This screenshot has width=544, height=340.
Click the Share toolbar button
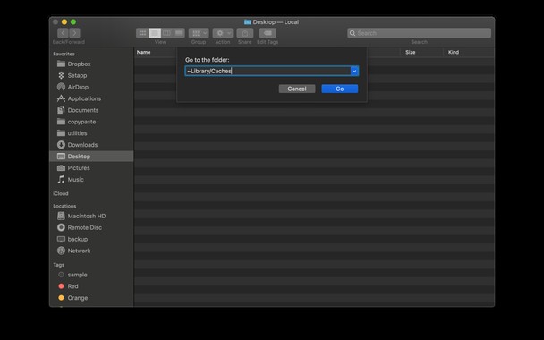(245, 33)
